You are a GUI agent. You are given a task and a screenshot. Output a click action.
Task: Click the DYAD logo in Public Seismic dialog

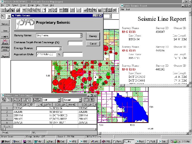[25, 24]
